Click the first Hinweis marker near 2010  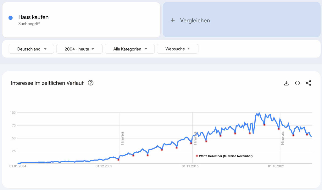pos(122,138)
